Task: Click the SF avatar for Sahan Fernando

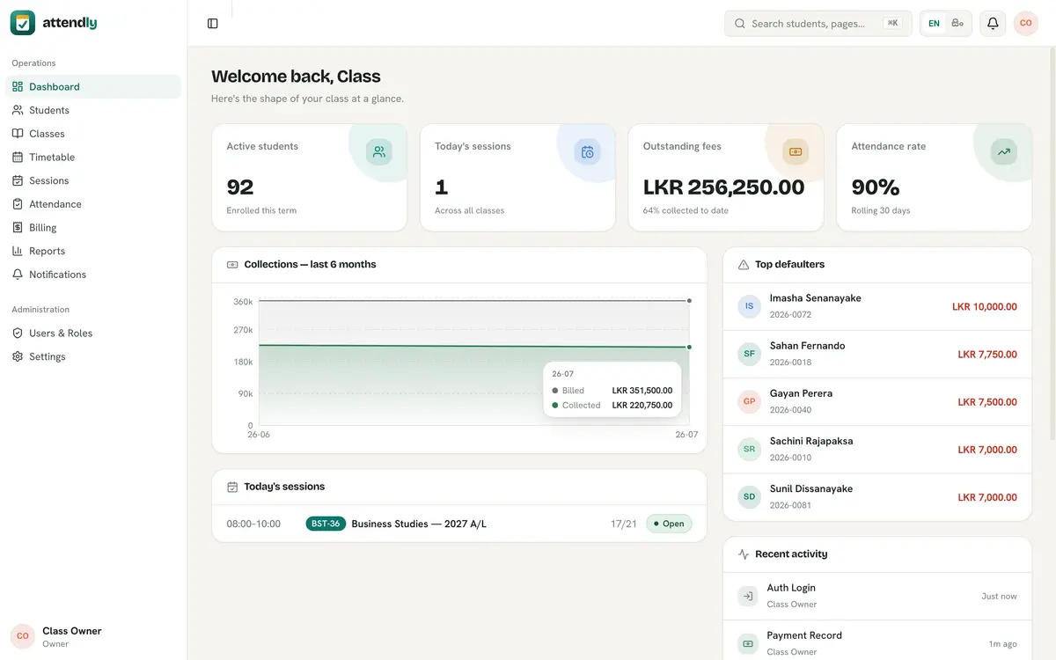Action: tap(749, 354)
